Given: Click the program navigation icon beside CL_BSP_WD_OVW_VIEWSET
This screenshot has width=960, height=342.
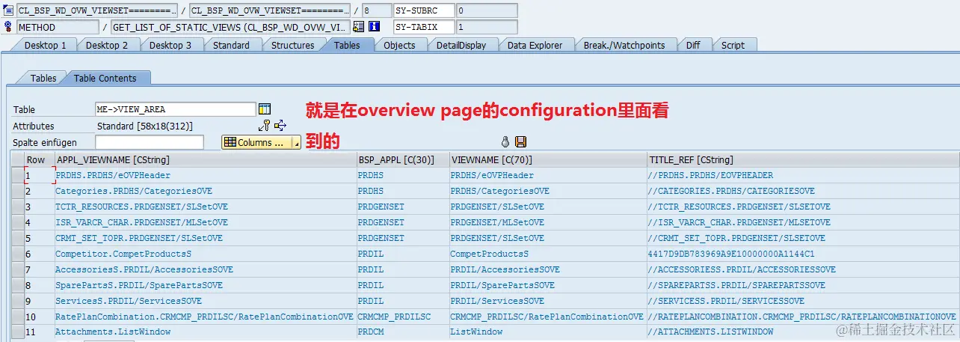Looking at the screenshot, I should pos(8,10).
